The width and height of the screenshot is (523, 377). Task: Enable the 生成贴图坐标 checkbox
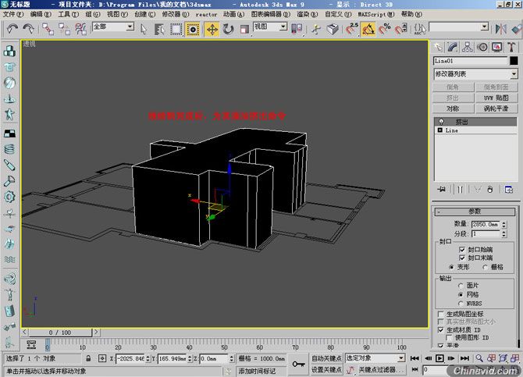point(440,315)
